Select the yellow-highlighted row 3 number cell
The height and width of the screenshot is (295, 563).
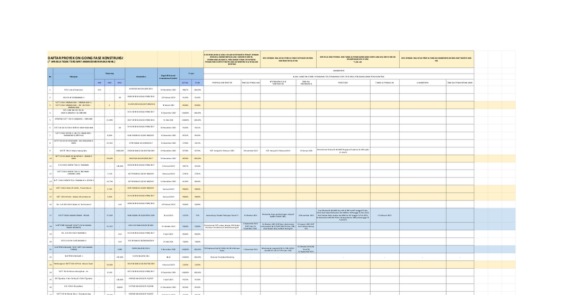tap(50, 105)
